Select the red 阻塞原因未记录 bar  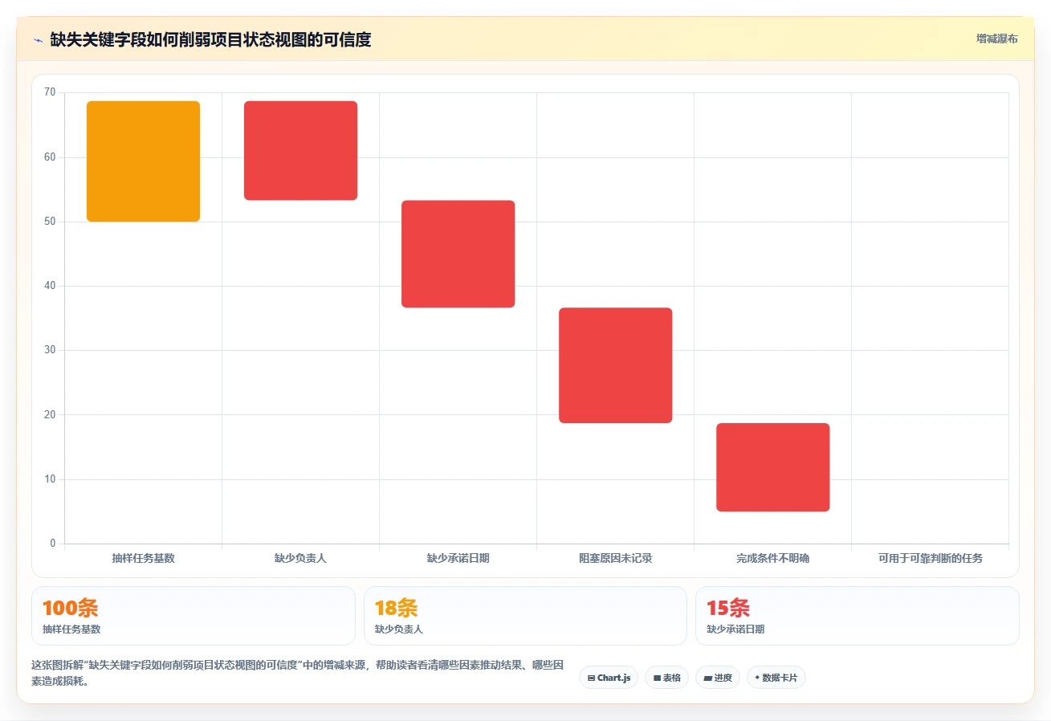(x=615, y=365)
